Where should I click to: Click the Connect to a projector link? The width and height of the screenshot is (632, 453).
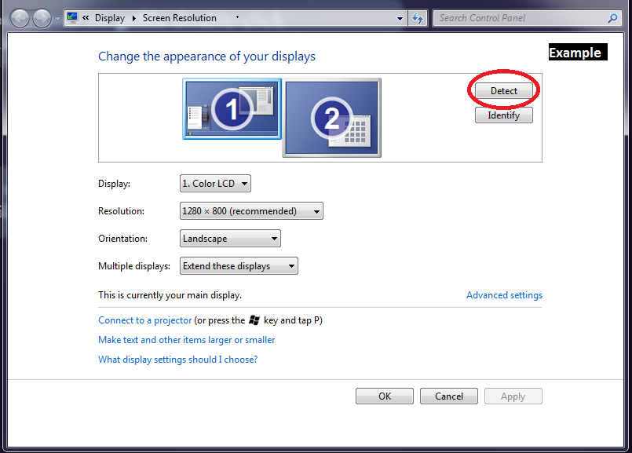[144, 320]
